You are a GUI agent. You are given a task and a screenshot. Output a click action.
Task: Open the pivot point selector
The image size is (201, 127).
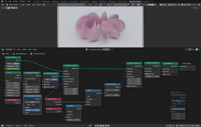click(x=97, y=5)
